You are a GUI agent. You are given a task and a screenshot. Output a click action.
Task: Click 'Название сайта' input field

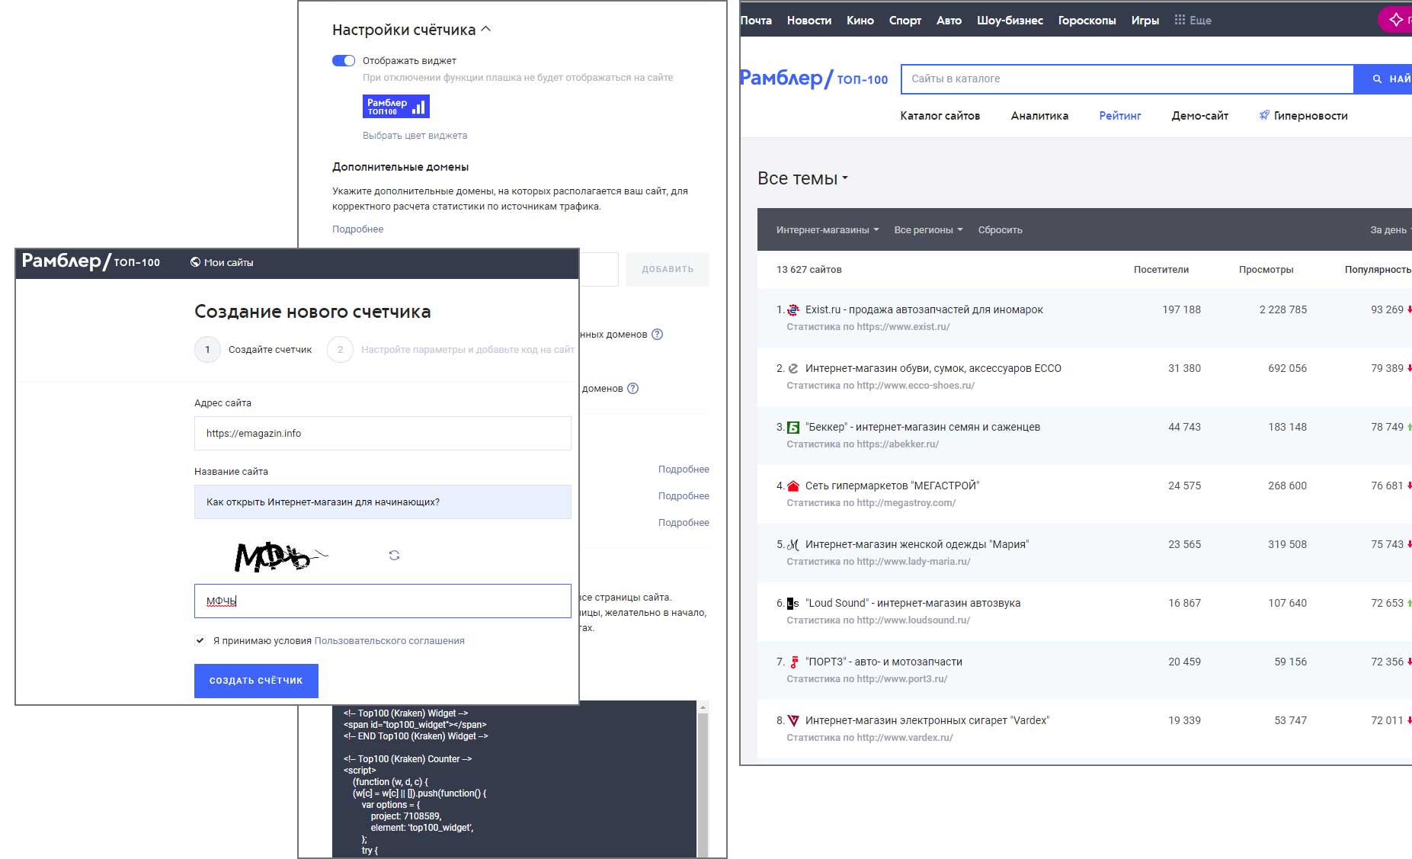[x=383, y=502]
